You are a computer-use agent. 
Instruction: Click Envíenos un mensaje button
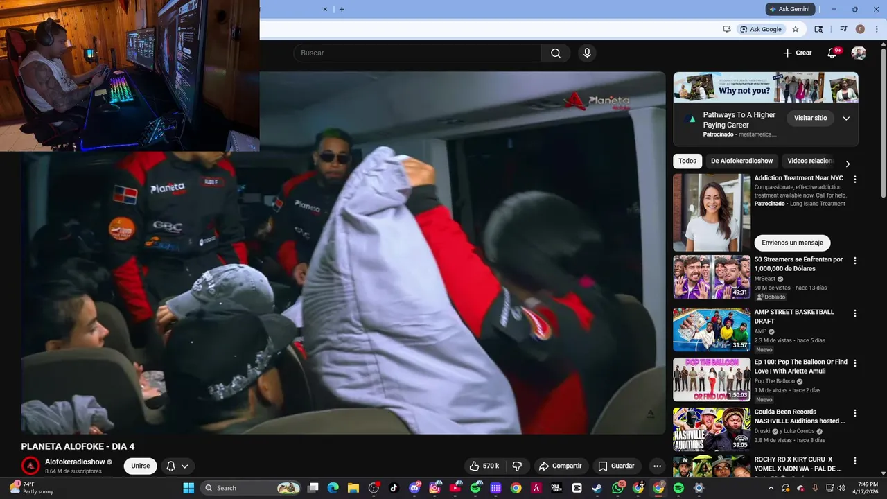pyautogui.click(x=792, y=243)
